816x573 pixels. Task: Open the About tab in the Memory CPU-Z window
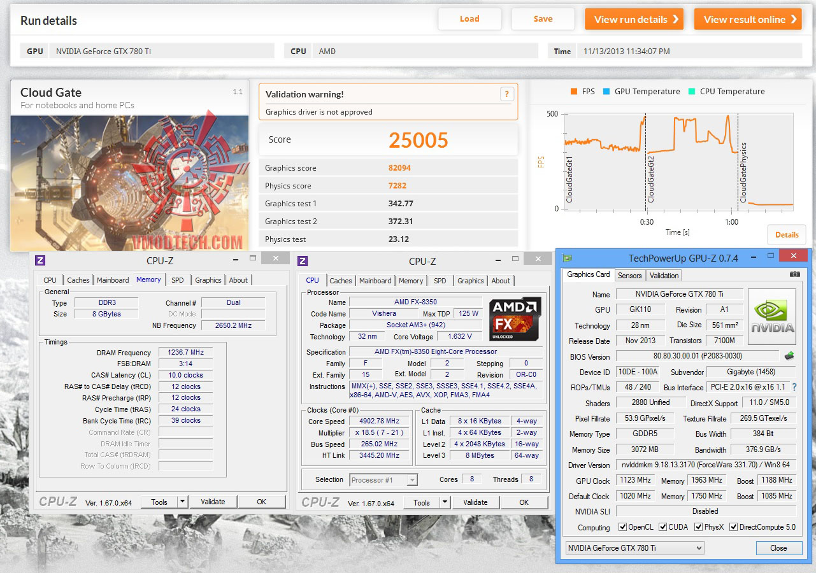pos(239,280)
